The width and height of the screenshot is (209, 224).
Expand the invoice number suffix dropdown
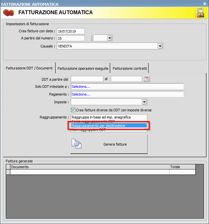click(110, 38)
